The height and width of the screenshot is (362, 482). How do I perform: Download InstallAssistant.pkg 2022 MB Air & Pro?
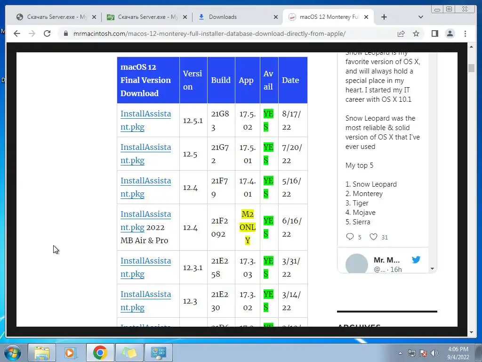coord(145,221)
